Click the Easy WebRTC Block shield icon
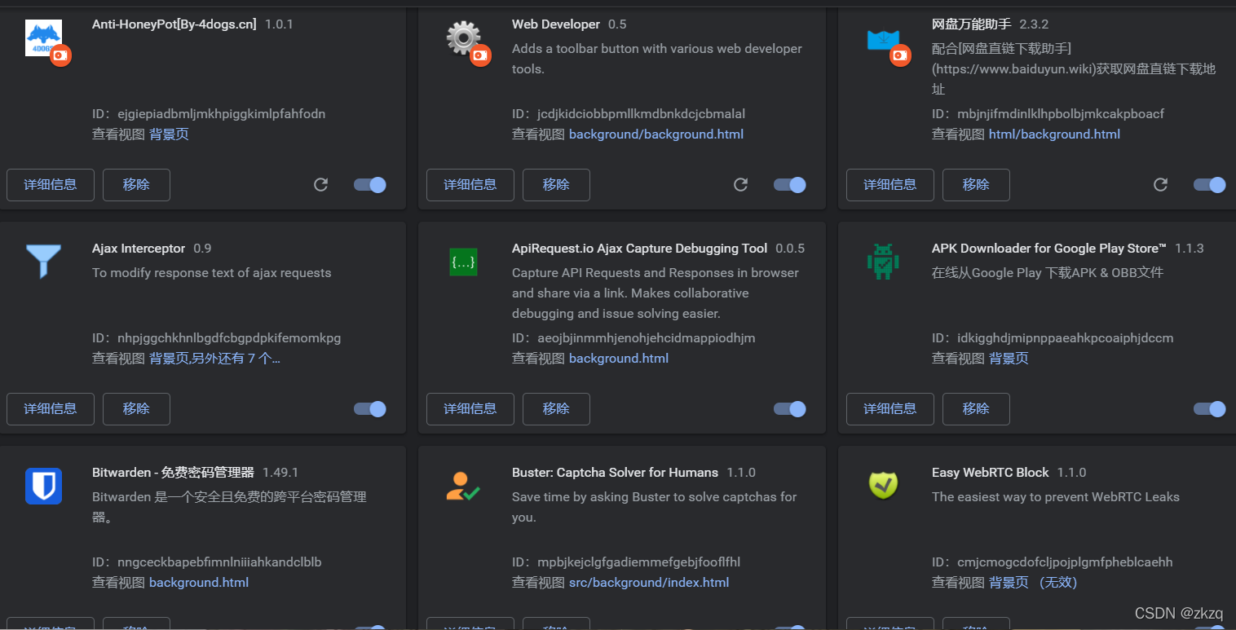This screenshot has width=1236, height=630. coord(883,487)
